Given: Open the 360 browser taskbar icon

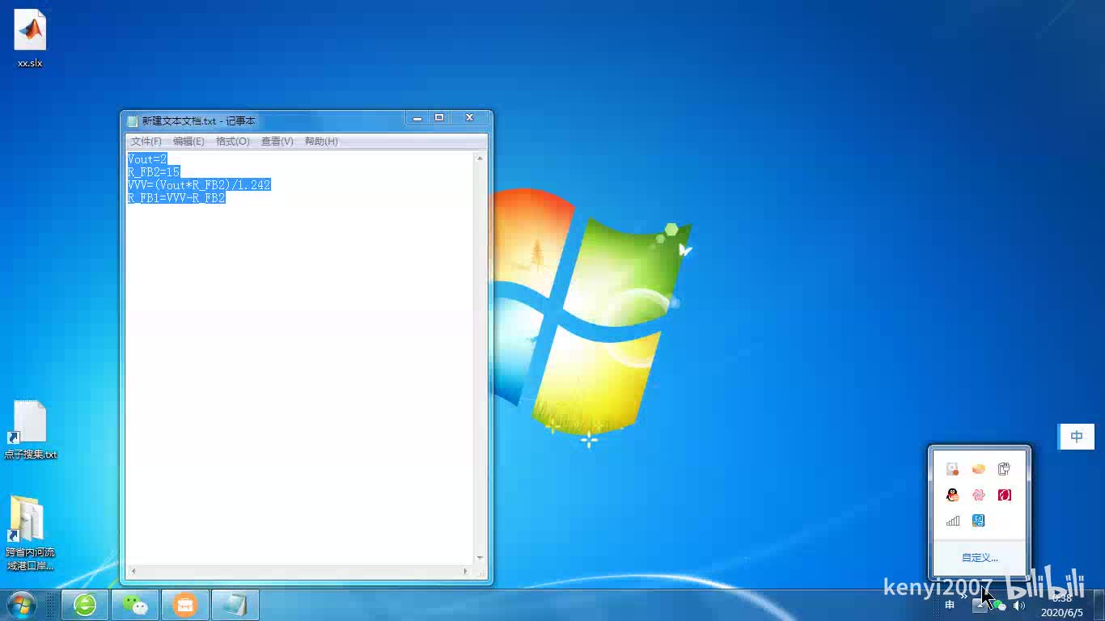Looking at the screenshot, I should coord(85,605).
